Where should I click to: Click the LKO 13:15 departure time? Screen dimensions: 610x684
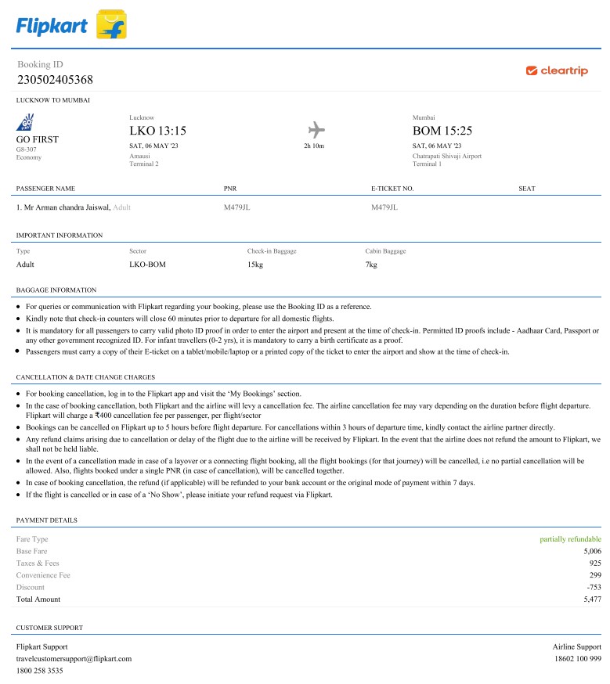coord(157,131)
